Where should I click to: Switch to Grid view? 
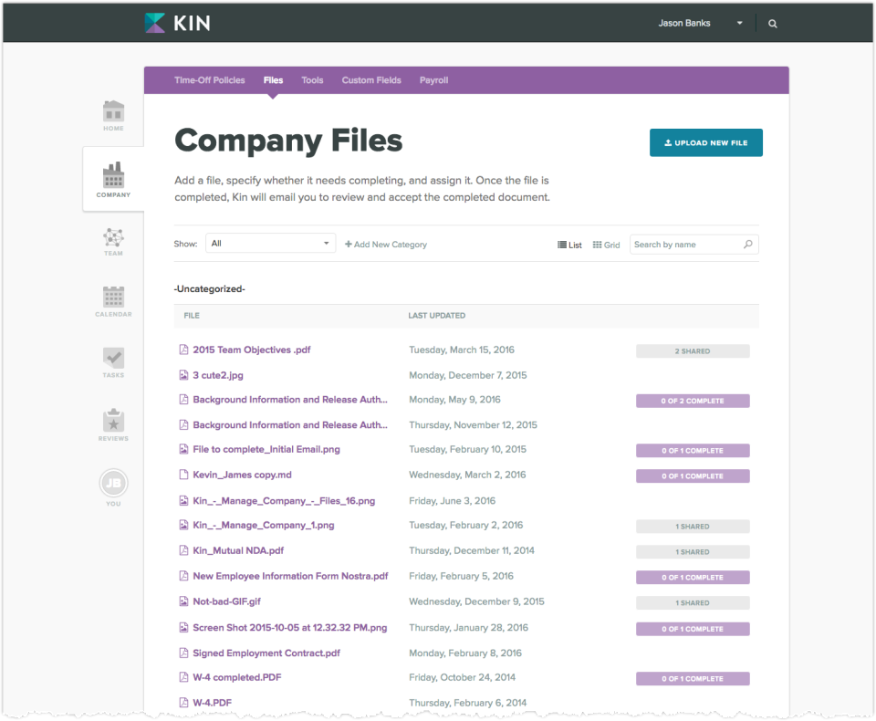[606, 245]
